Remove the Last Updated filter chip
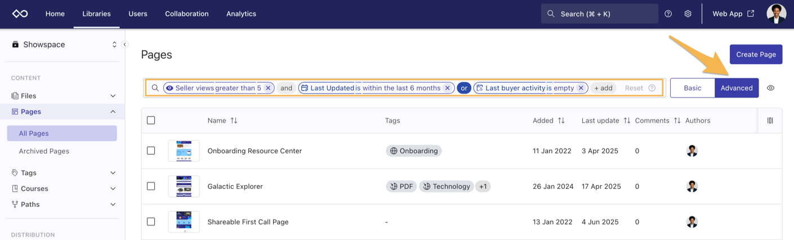This screenshot has width=794, height=240. [447, 88]
